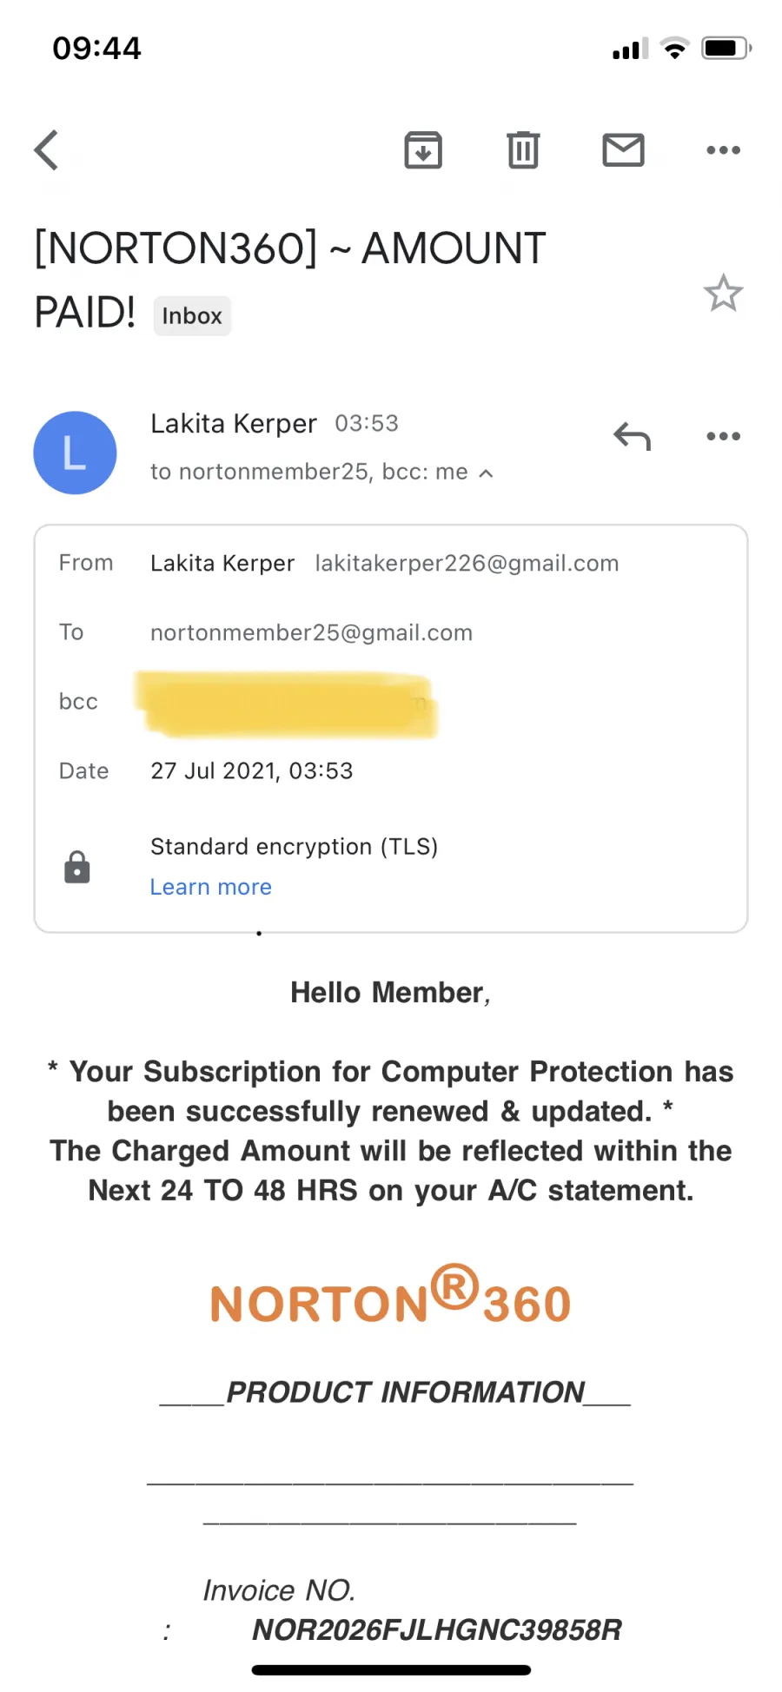
Task: Archive this email with the archive icon
Action: pos(423,150)
